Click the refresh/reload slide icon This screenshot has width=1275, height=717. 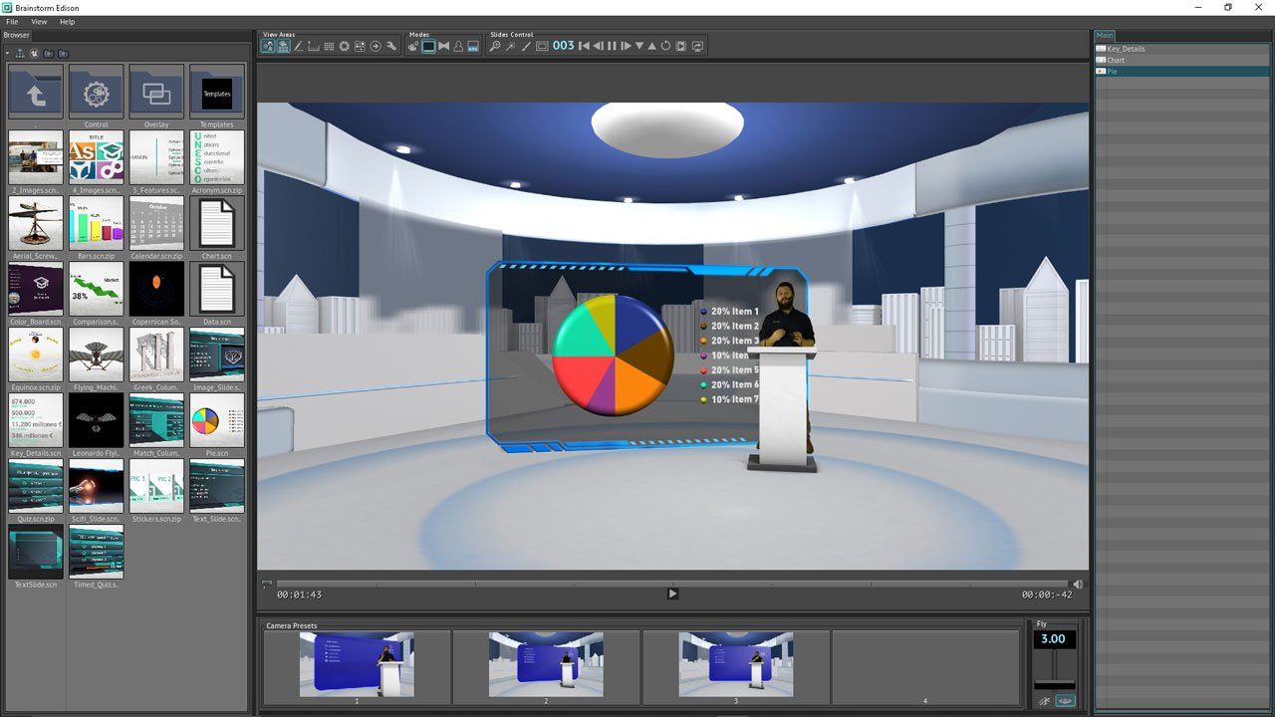coord(666,46)
